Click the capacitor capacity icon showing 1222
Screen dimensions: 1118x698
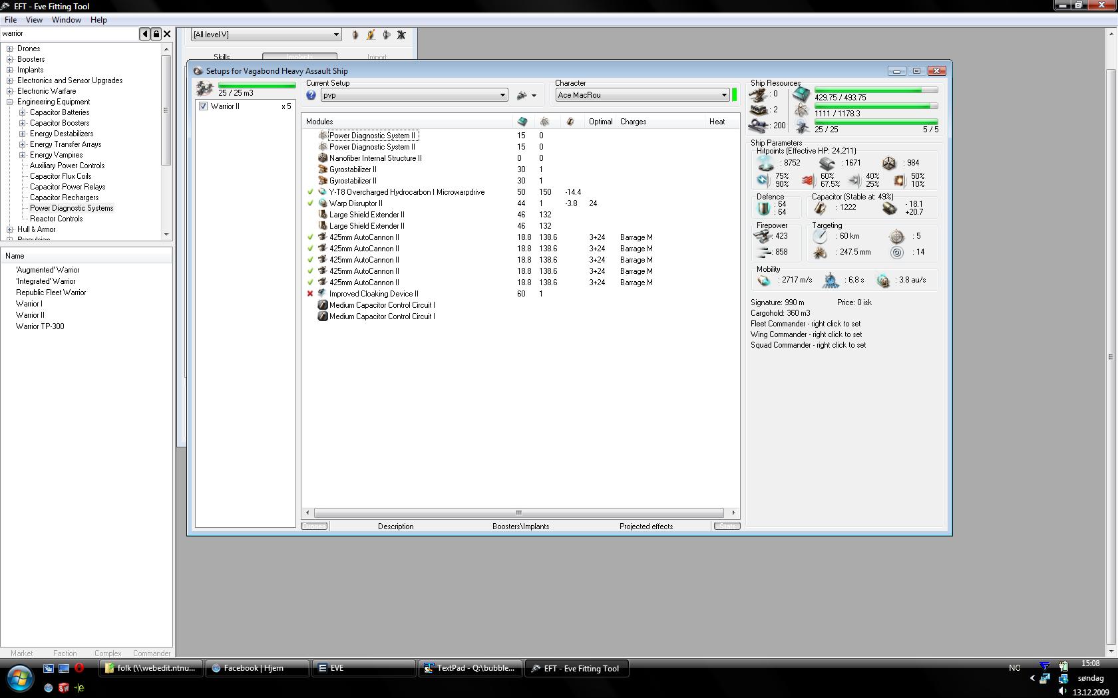[821, 208]
